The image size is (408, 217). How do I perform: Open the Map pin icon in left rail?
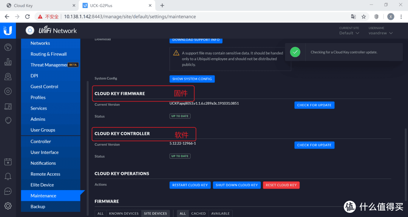click(x=8, y=77)
